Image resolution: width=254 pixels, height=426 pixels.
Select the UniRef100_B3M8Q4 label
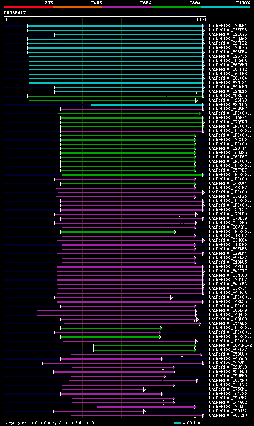[228, 240]
